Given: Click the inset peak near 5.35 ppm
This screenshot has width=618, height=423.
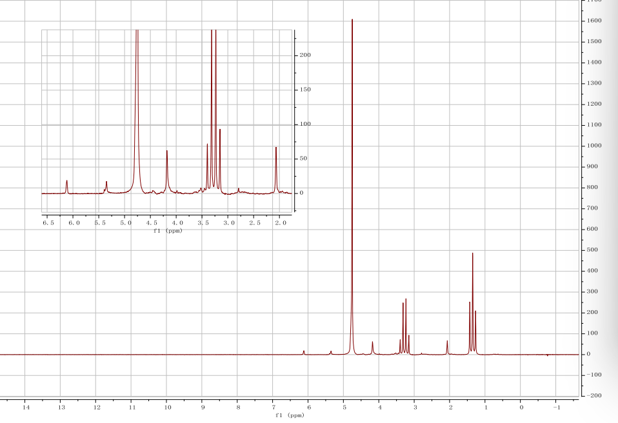Looking at the screenshot, I should pyautogui.click(x=106, y=183).
